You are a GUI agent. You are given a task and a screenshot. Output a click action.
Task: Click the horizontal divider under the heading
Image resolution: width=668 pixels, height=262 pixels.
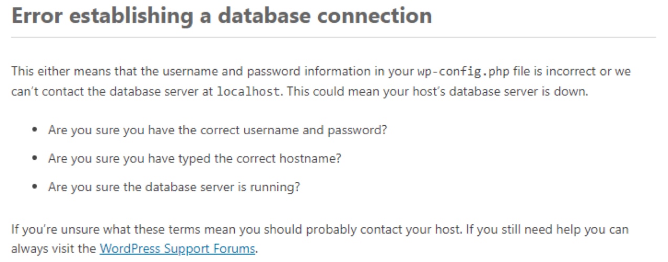[333, 37]
